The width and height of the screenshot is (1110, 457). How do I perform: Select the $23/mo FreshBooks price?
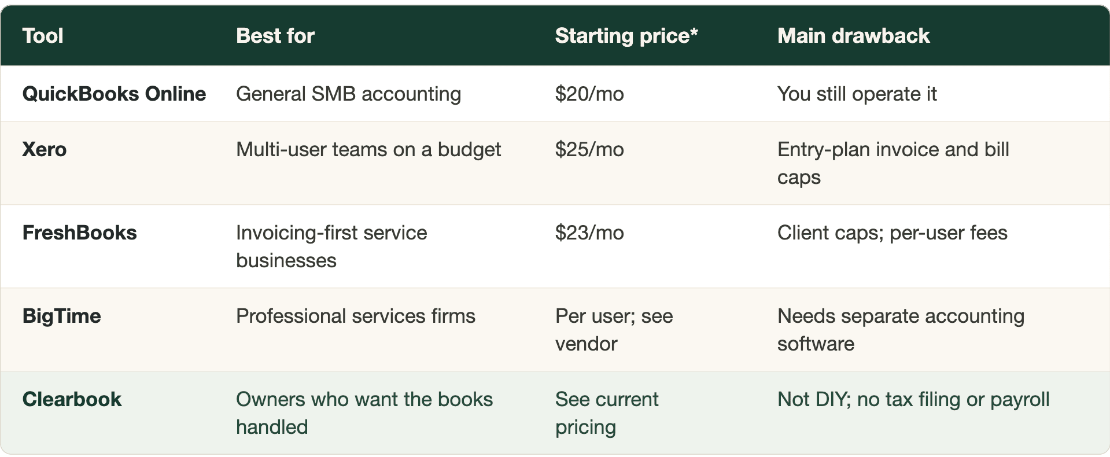[x=589, y=233]
